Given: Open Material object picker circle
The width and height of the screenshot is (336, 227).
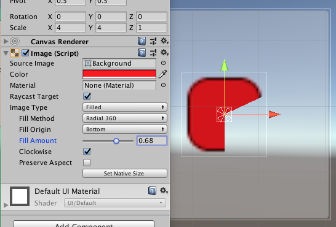Looking at the screenshot, I should 163,85.
